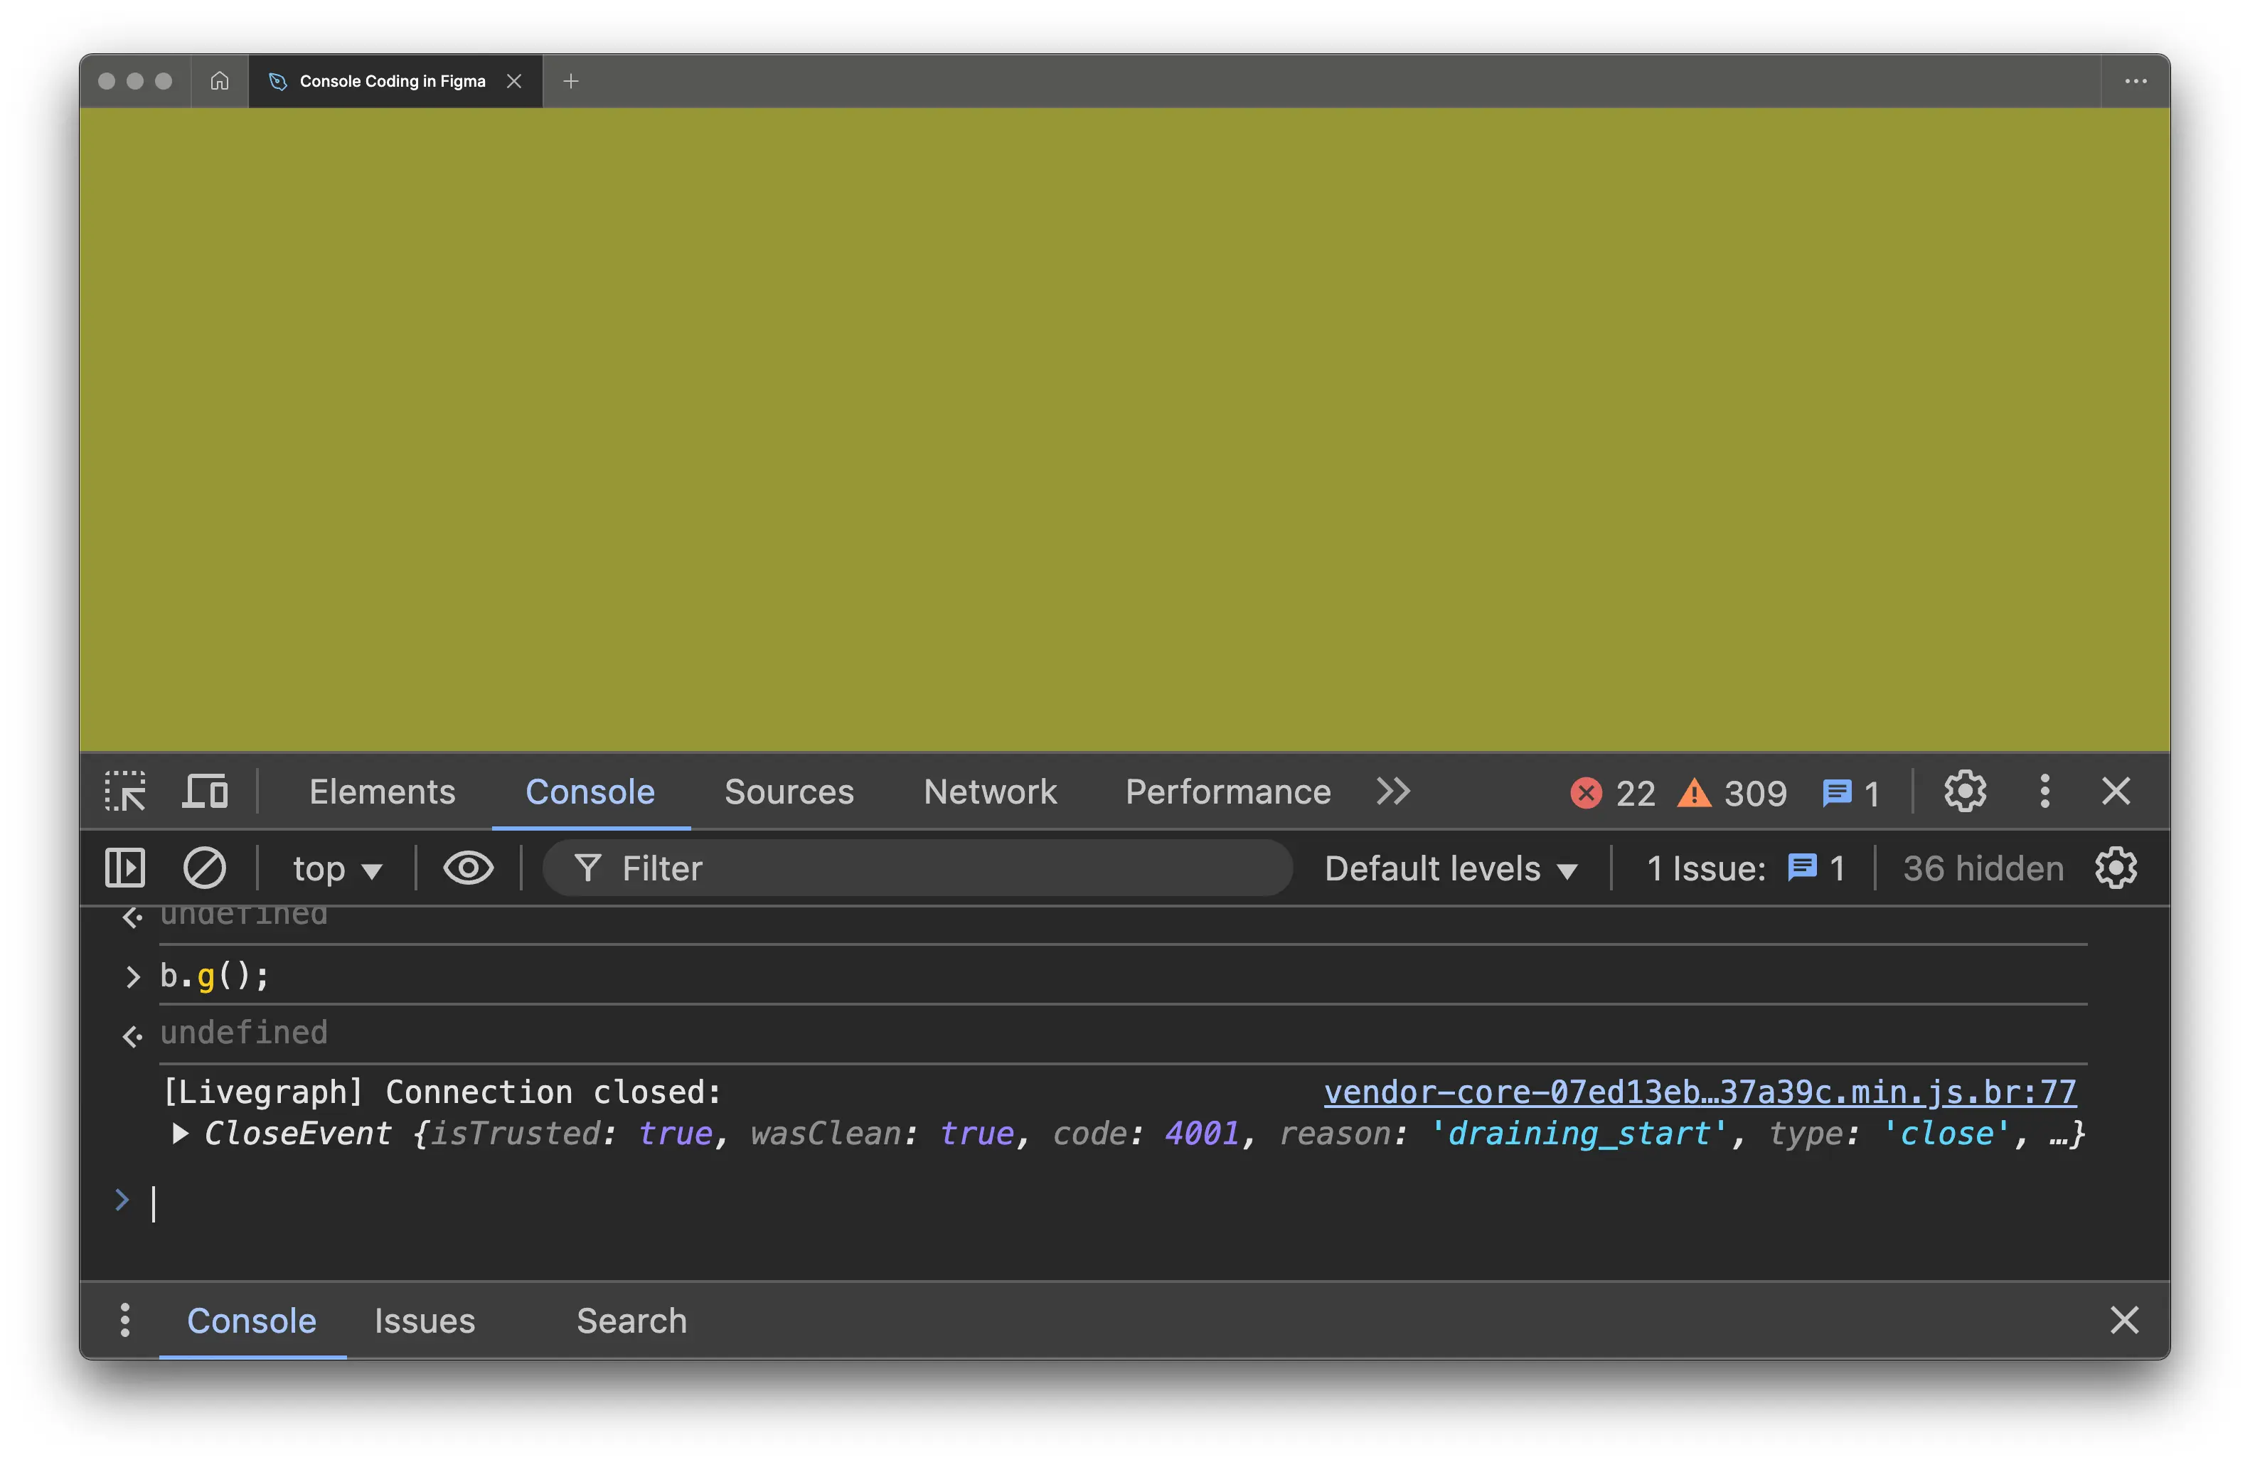The image size is (2250, 1465).
Task: Toggle the device toolbar icon
Action: tap(205, 792)
